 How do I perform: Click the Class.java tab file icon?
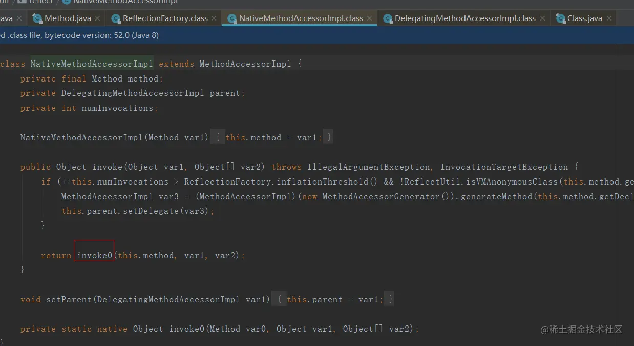[x=561, y=18]
